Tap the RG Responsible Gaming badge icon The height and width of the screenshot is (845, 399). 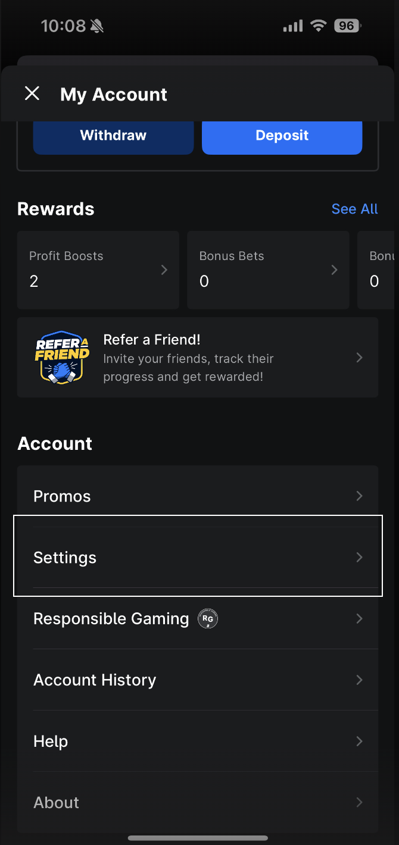[208, 619]
